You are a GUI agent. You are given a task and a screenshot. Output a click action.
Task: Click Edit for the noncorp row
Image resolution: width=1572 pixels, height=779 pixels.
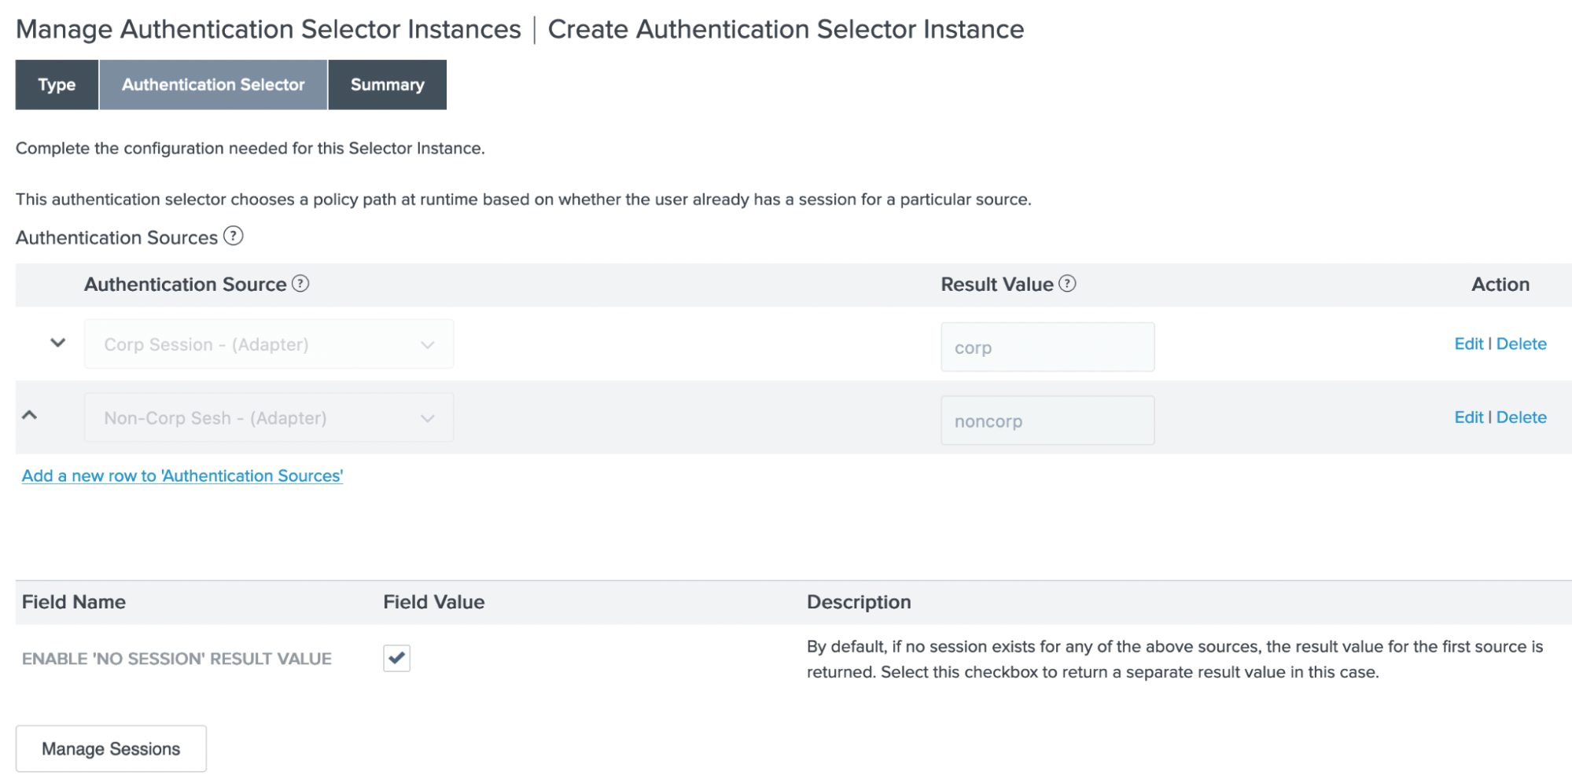click(1468, 417)
